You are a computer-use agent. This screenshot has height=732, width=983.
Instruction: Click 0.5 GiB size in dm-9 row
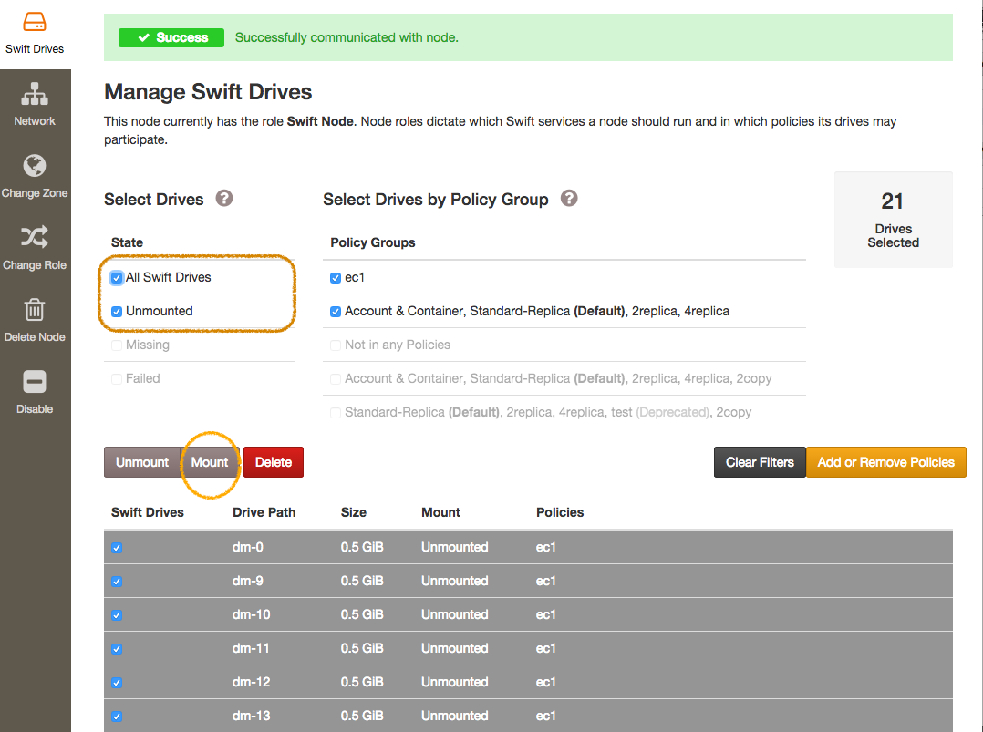tap(362, 581)
